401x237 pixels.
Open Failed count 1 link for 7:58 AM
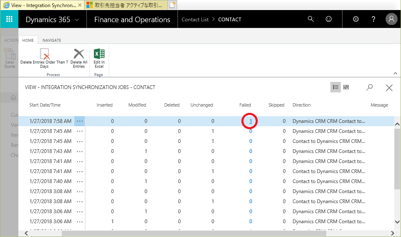point(251,121)
